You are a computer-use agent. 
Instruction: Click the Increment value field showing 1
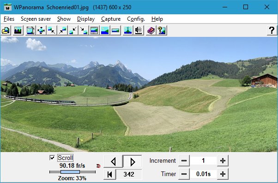pos(203,161)
